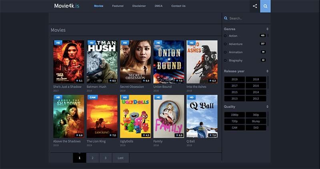Collapse the Genres section arrows
The height and width of the screenshot is (169, 320).
pos(267,29)
